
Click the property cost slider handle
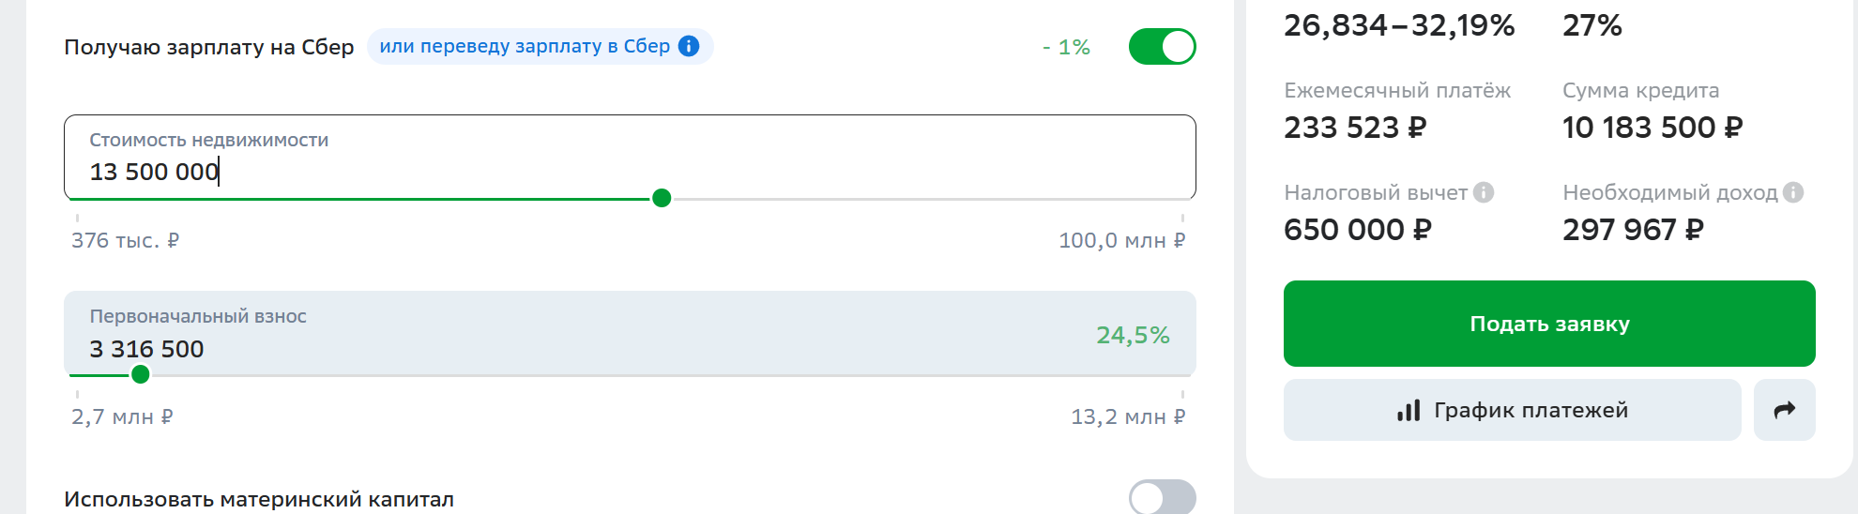pyautogui.click(x=662, y=198)
